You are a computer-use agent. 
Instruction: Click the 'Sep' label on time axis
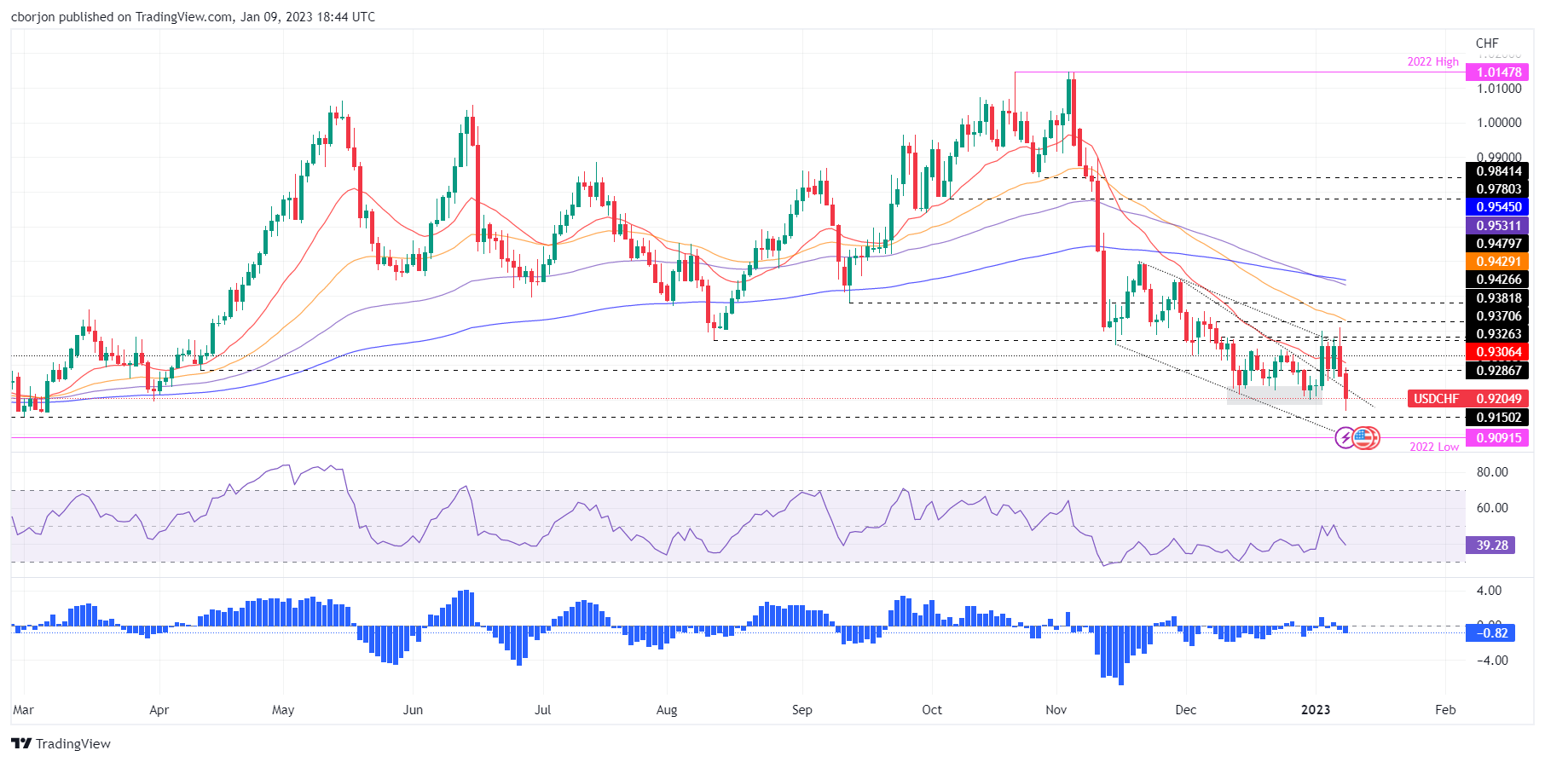tap(802, 710)
